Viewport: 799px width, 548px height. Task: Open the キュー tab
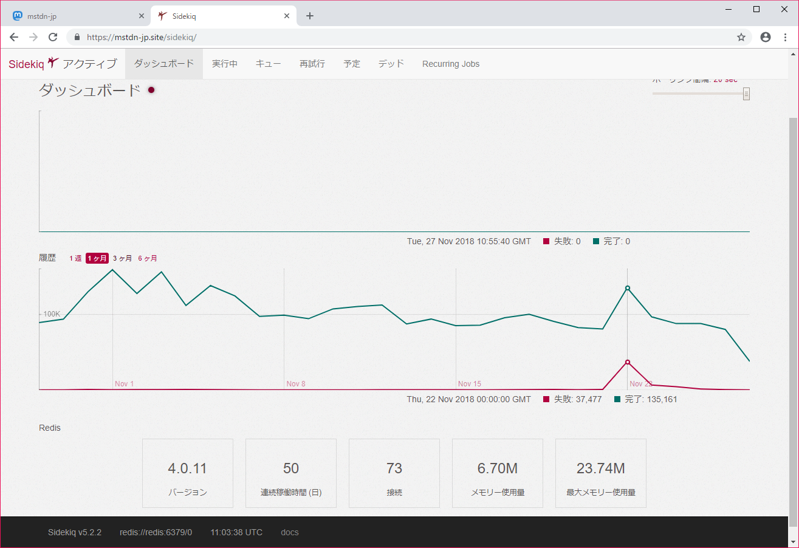click(268, 64)
